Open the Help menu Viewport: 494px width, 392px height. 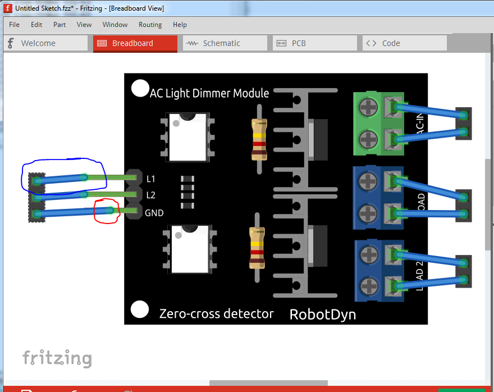[180, 25]
